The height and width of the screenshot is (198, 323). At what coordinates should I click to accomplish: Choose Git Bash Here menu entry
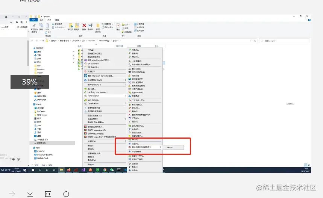click(x=105, y=67)
